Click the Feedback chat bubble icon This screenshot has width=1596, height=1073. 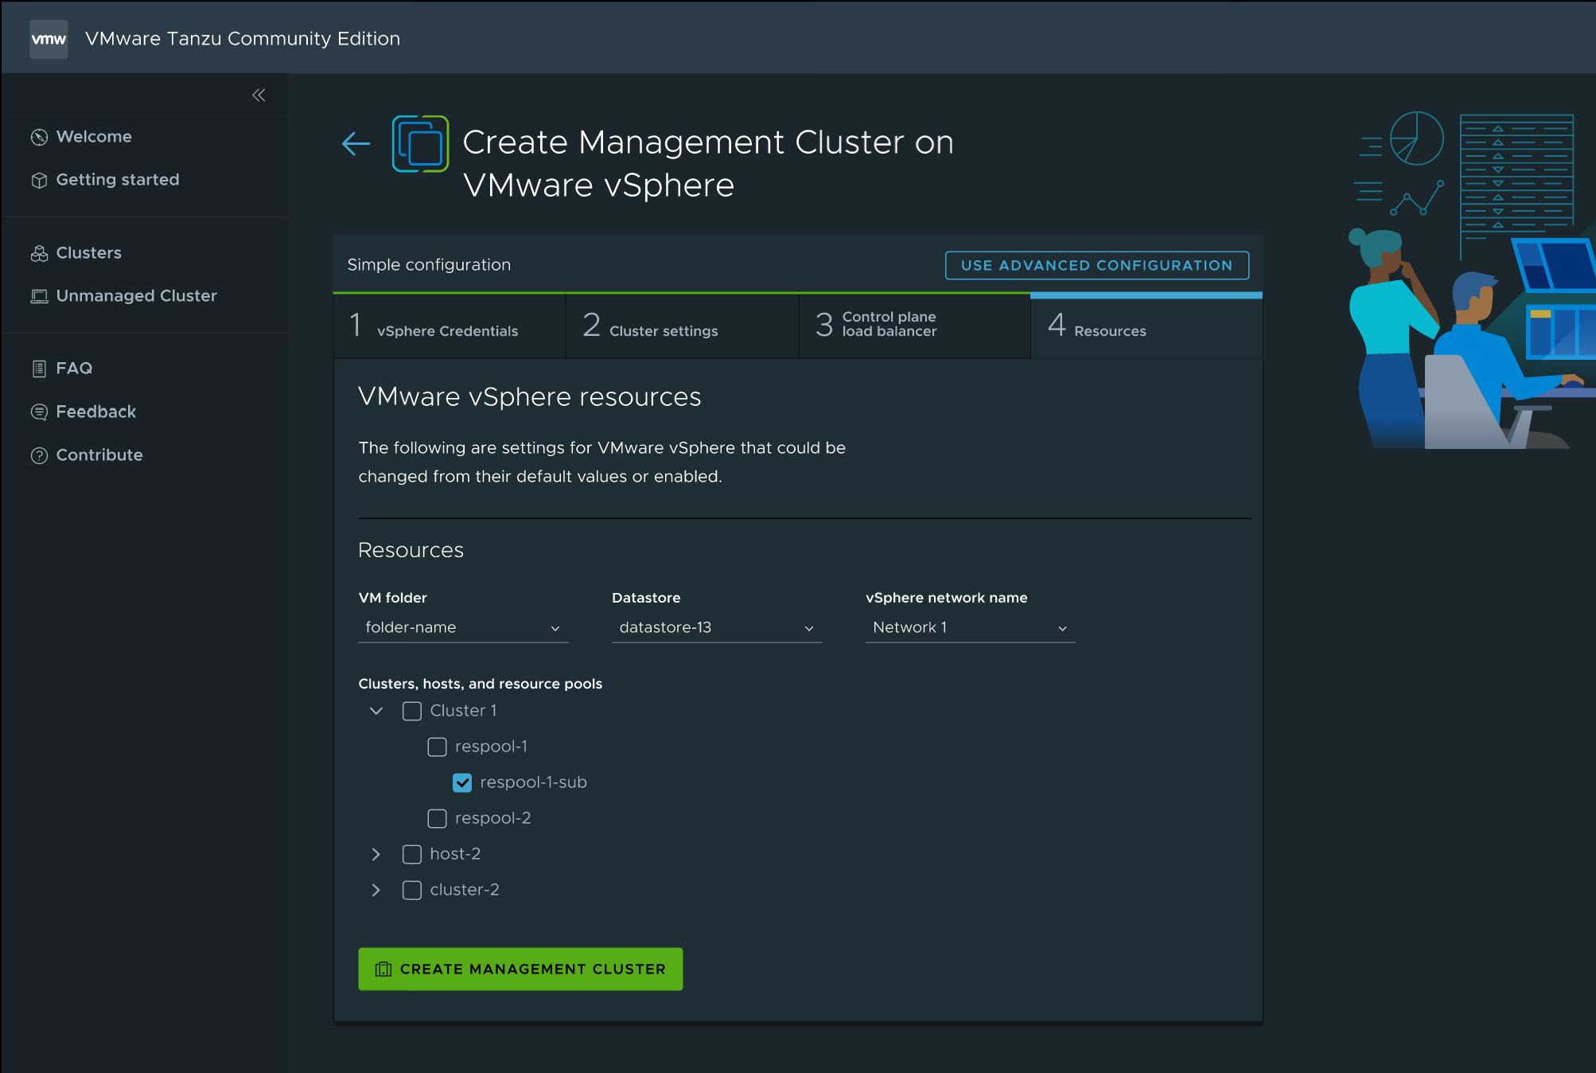tap(39, 412)
